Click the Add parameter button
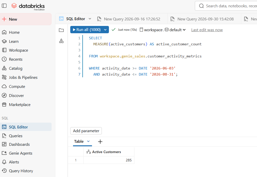Image resolution: width=257 pixels, height=177 pixels. (86, 131)
